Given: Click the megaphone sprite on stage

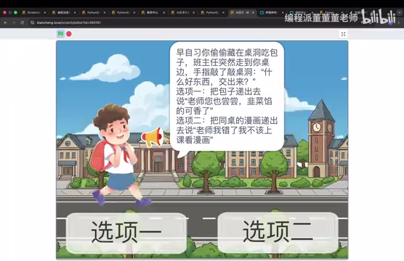Looking at the screenshot, I should 153,137.
